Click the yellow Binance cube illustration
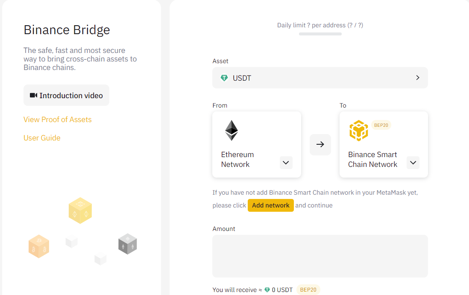This screenshot has width=469, height=295. 80,210
